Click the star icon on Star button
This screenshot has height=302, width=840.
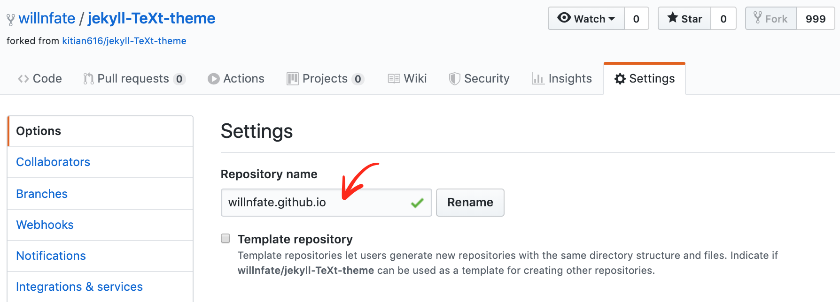click(x=673, y=18)
